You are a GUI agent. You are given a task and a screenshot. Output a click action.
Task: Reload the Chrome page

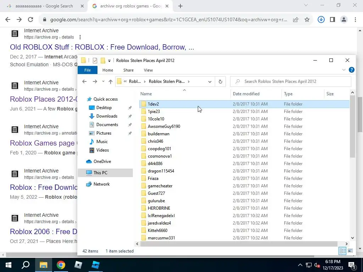tap(30, 20)
